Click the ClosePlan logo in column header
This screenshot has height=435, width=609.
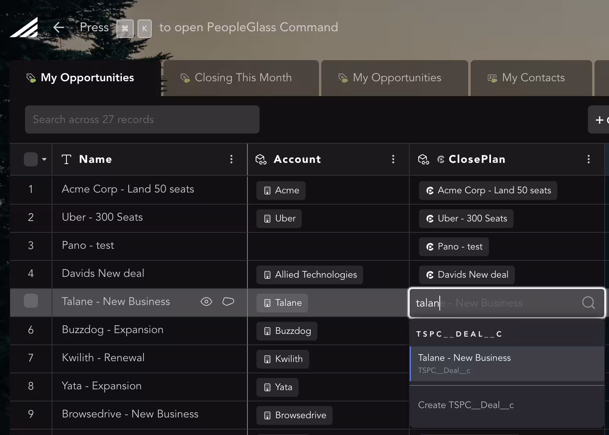pyautogui.click(x=441, y=159)
